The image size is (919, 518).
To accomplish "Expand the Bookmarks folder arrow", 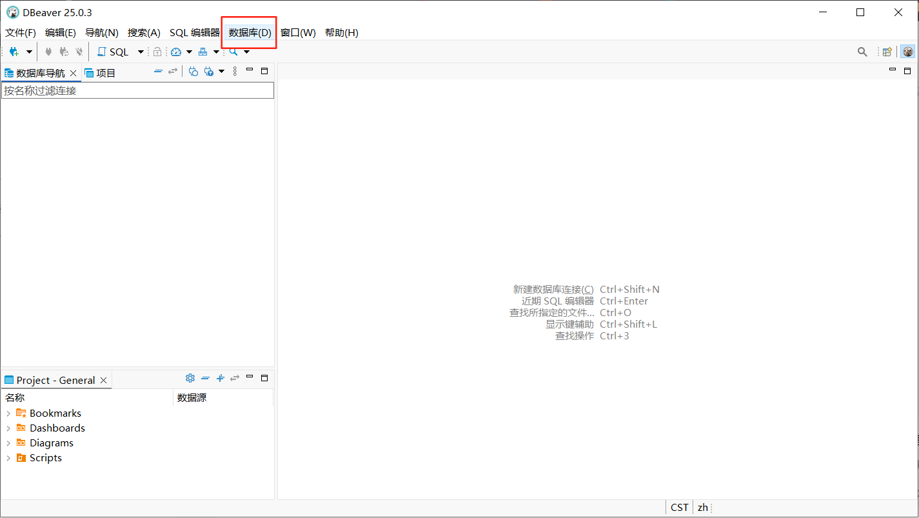I will [8, 413].
